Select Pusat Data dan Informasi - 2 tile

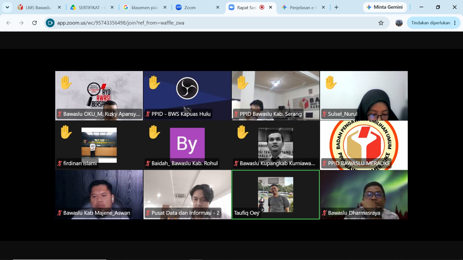click(188, 194)
